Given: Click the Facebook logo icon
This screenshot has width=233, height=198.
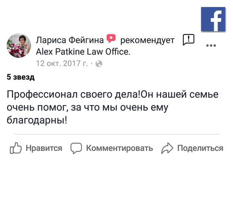Looking at the screenshot, I should click(x=213, y=19).
